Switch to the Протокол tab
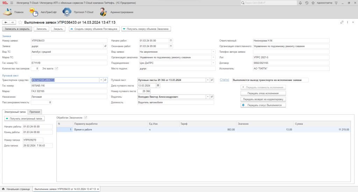358x192 pixels. (35, 112)
